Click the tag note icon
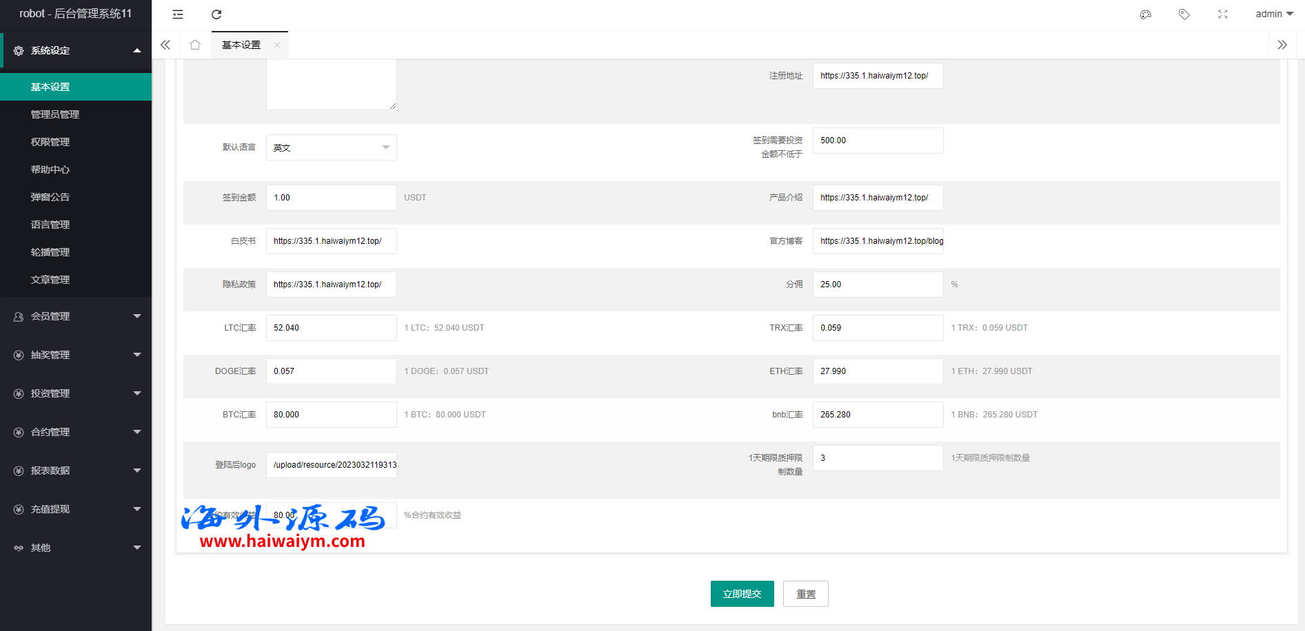 click(1184, 14)
